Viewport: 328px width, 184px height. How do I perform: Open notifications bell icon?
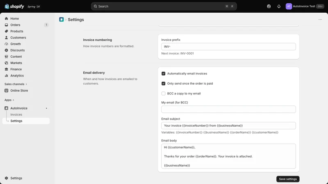279,7
